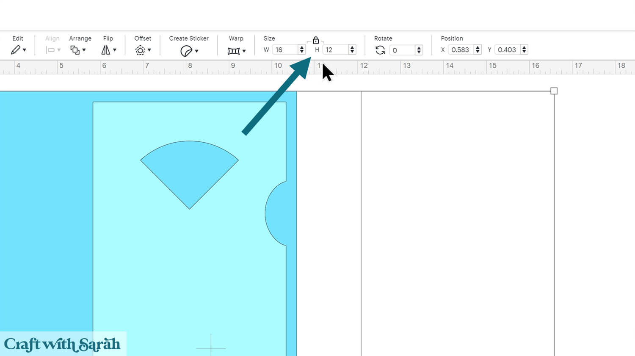635x356 pixels.
Task: Expand the Edit dropdown arrow
Action: [x=25, y=50]
